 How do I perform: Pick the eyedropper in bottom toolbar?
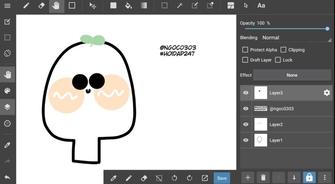coord(114,178)
